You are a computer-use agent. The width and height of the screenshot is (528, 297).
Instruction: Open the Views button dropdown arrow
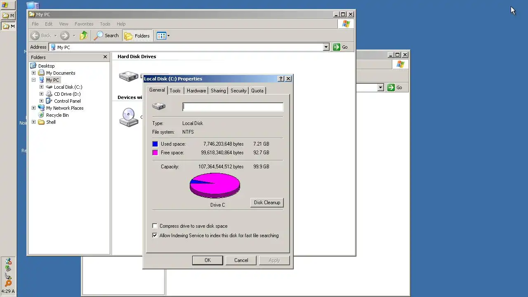[168, 35]
